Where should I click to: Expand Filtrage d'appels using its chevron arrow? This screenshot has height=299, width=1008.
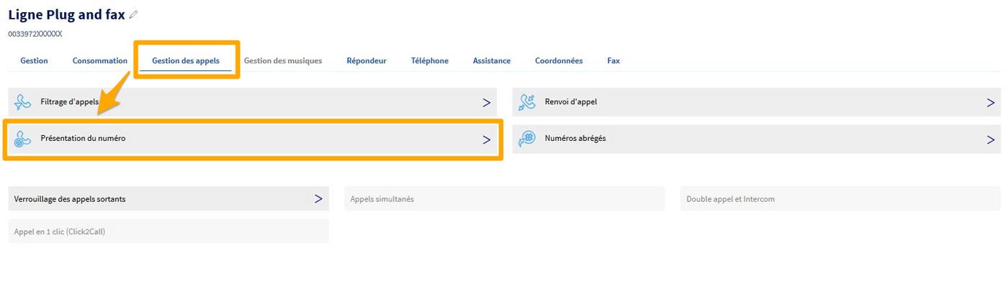(x=487, y=103)
